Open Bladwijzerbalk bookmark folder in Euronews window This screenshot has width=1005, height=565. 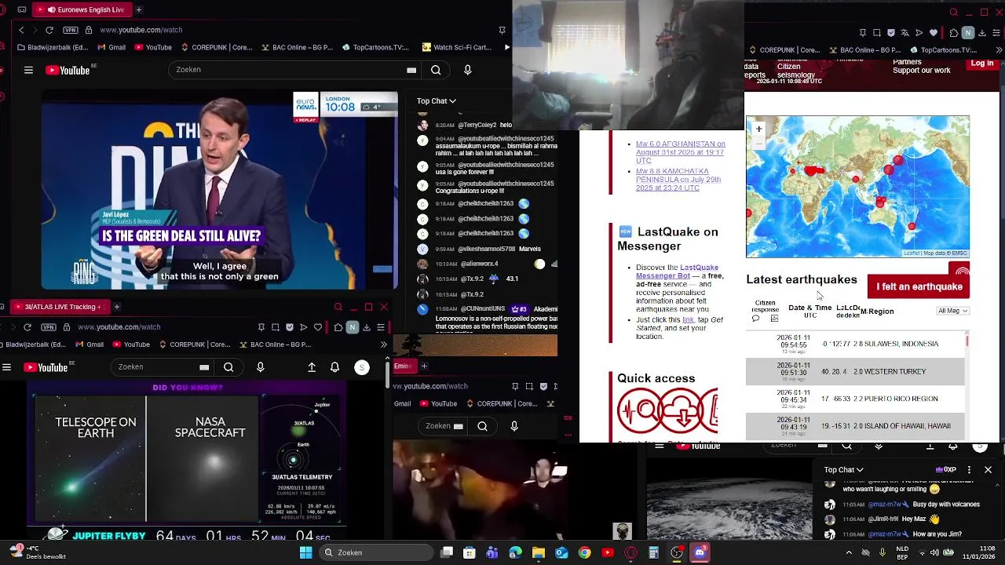53,47
